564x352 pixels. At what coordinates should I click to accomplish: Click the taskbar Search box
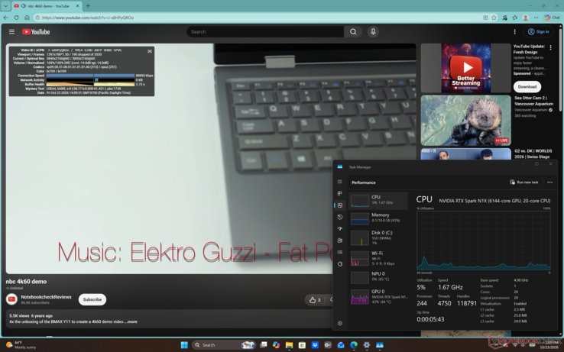point(224,345)
